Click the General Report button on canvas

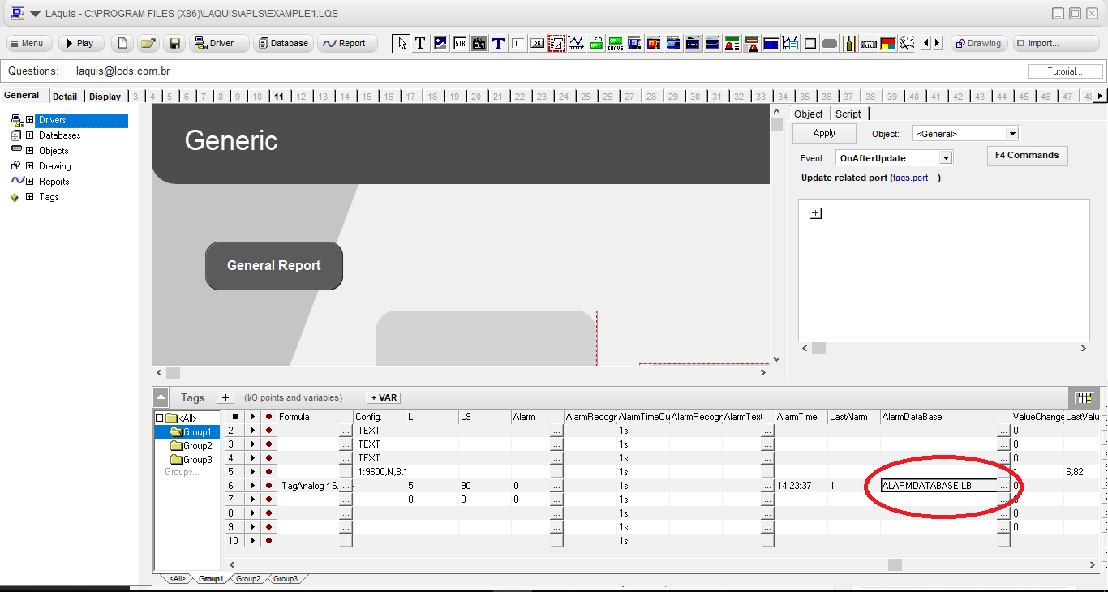pyautogui.click(x=274, y=265)
